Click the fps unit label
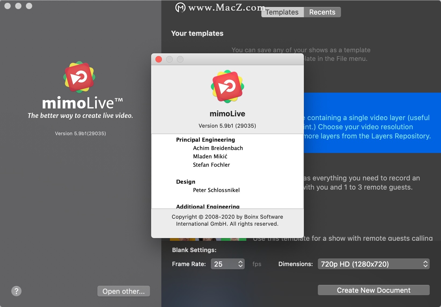441x307 pixels. pos(257,264)
